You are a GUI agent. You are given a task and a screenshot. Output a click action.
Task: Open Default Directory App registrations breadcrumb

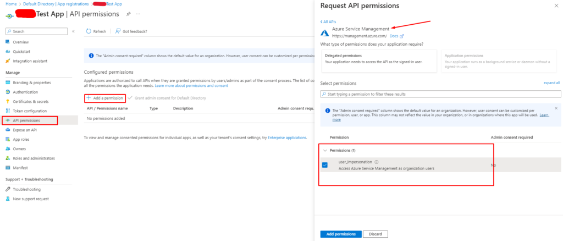(56, 4)
